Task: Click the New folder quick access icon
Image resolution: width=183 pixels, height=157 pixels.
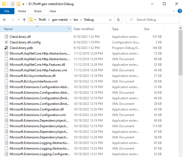Action: coord(18,4)
